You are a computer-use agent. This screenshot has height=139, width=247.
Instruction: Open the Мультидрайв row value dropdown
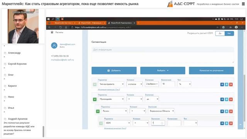152,99
